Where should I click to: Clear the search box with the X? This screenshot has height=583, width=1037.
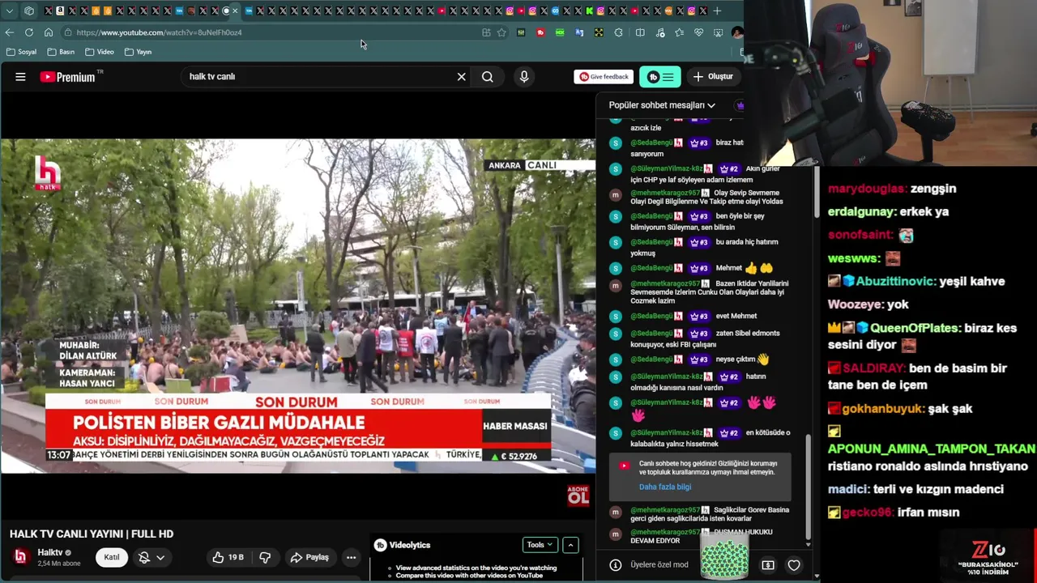point(462,77)
